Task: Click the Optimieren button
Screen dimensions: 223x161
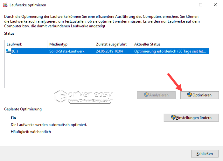Action: (x=199, y=95)
